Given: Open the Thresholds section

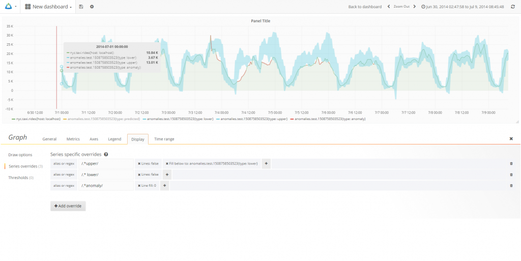Looking at the screenshot, I should [21, 178].
